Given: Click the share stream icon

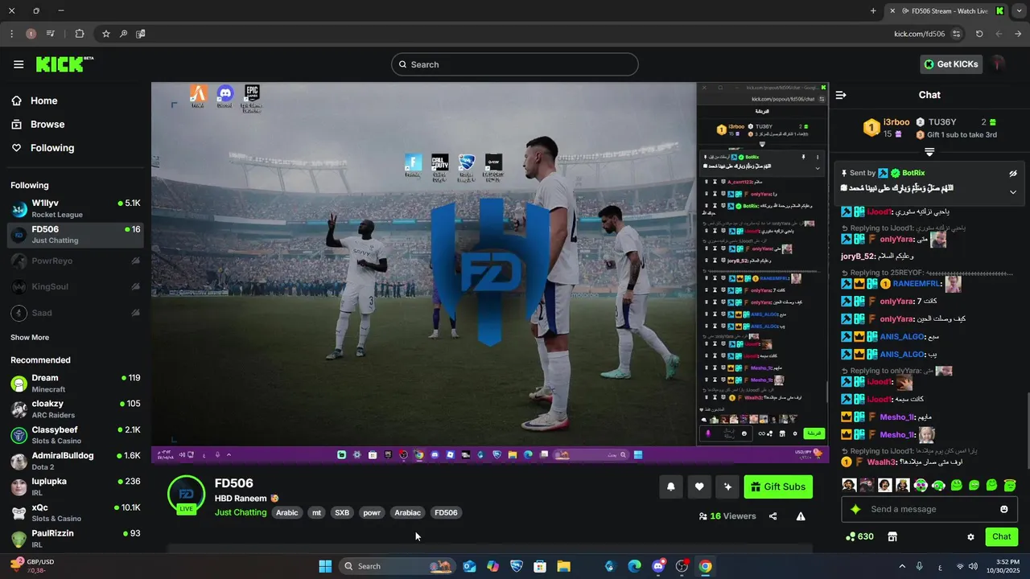Looking at the screenshot, I should pyautogui.click(x=773, y=516).
